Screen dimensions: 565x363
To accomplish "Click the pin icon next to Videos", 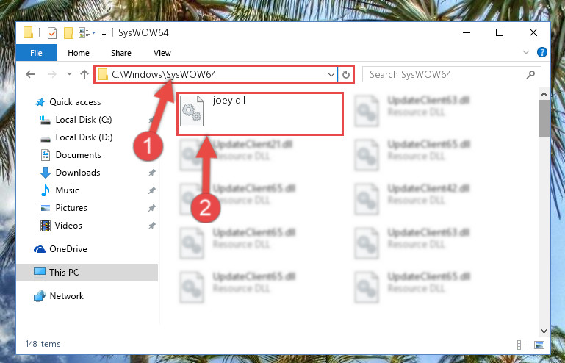I will [151, 226].
